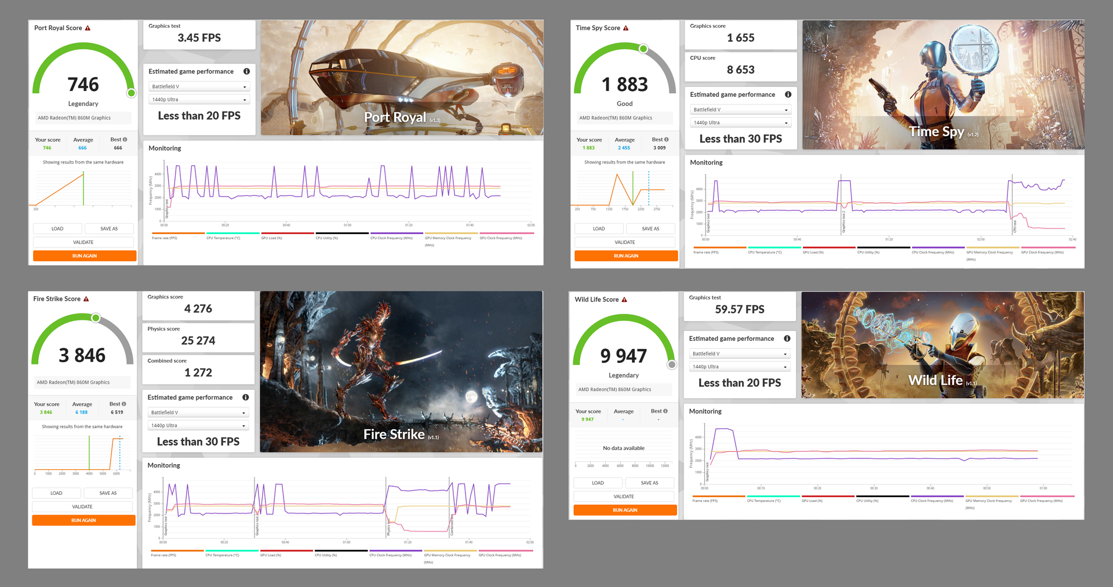Open the Battlefield V dropdown in Fire Strike panel
This screenshot has width=1113, height=587.
click(198, 413)
